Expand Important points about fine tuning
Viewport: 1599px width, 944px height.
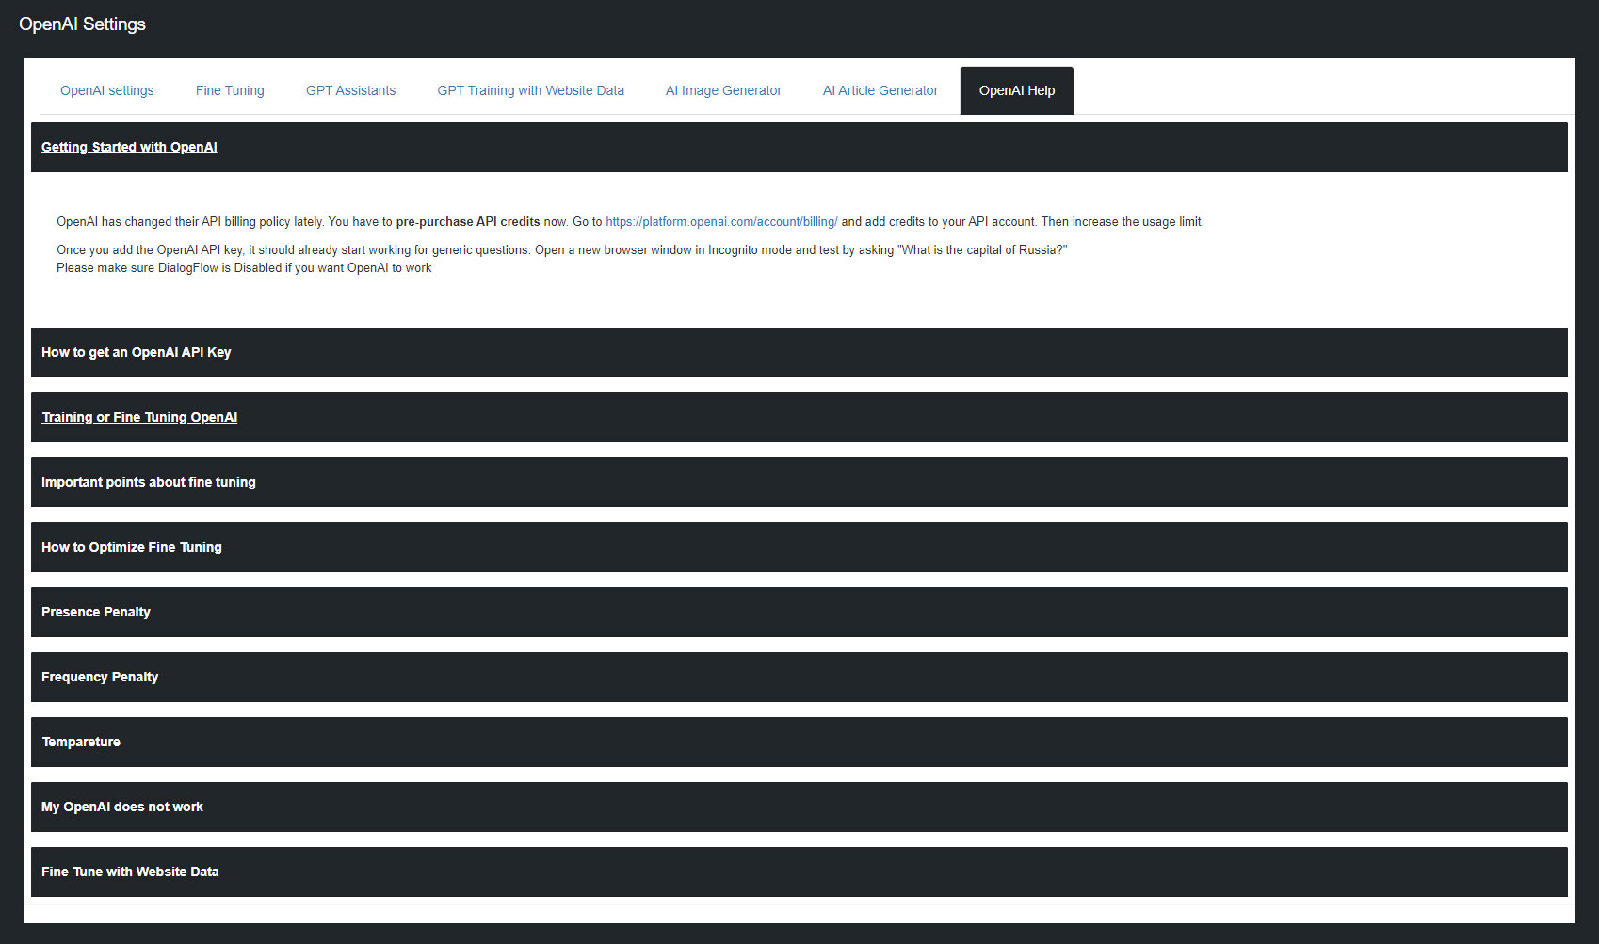[799, 482]
